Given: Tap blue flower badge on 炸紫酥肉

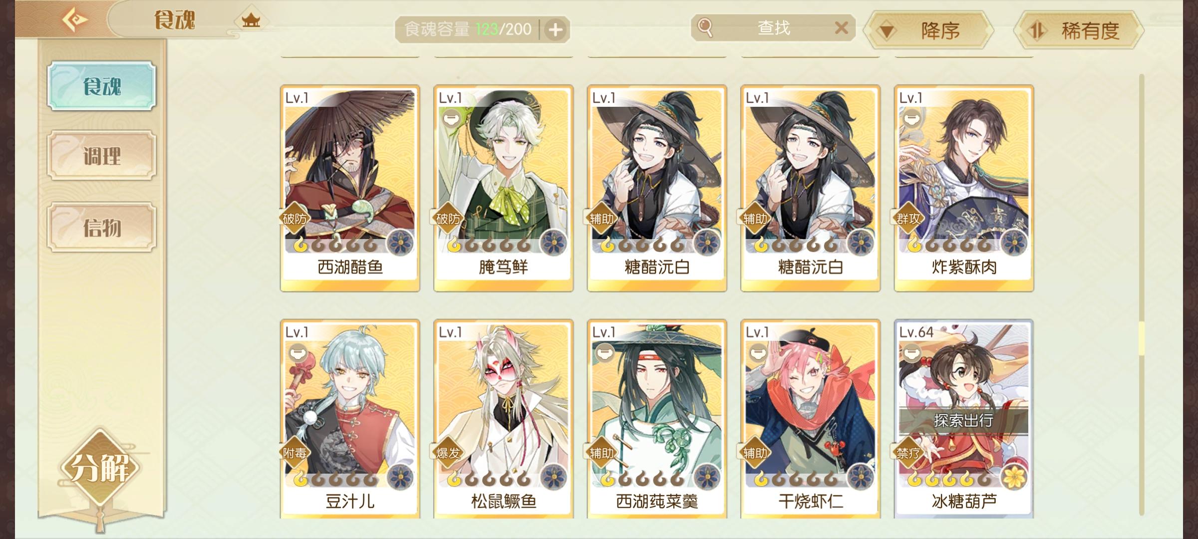Looking at the screenshot, I should (1014, 243).
